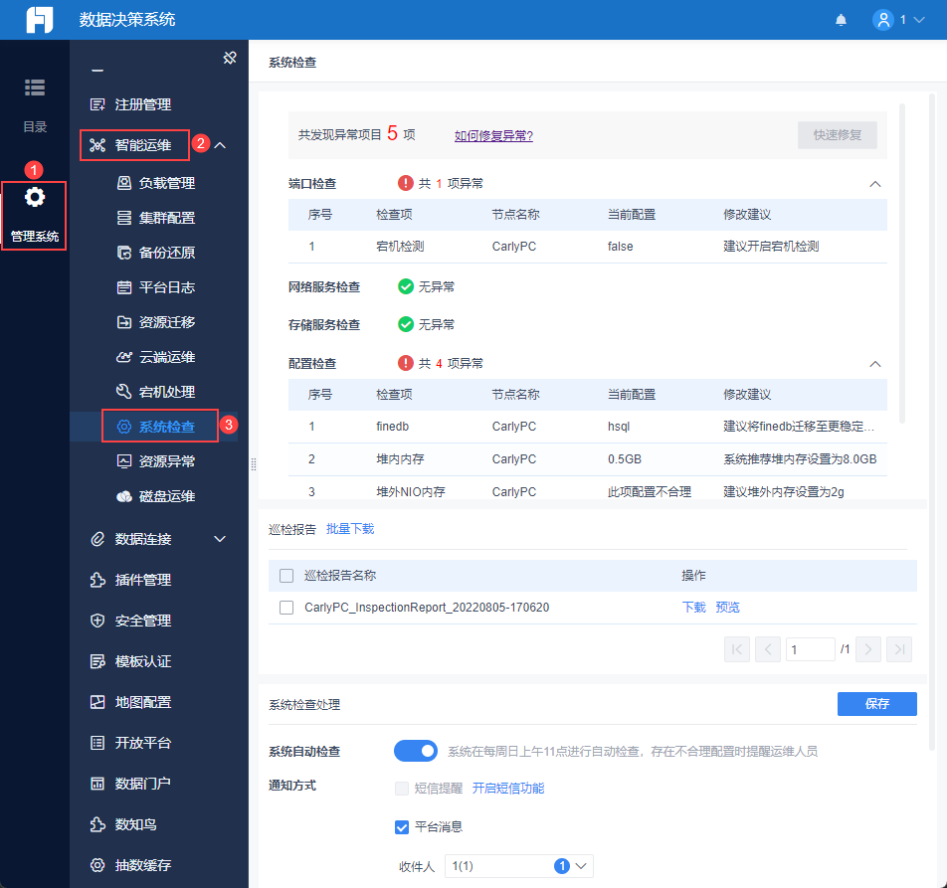947x888 pixels.
Task: Open the 开启短信功能 link
Action: pos(508,789)
